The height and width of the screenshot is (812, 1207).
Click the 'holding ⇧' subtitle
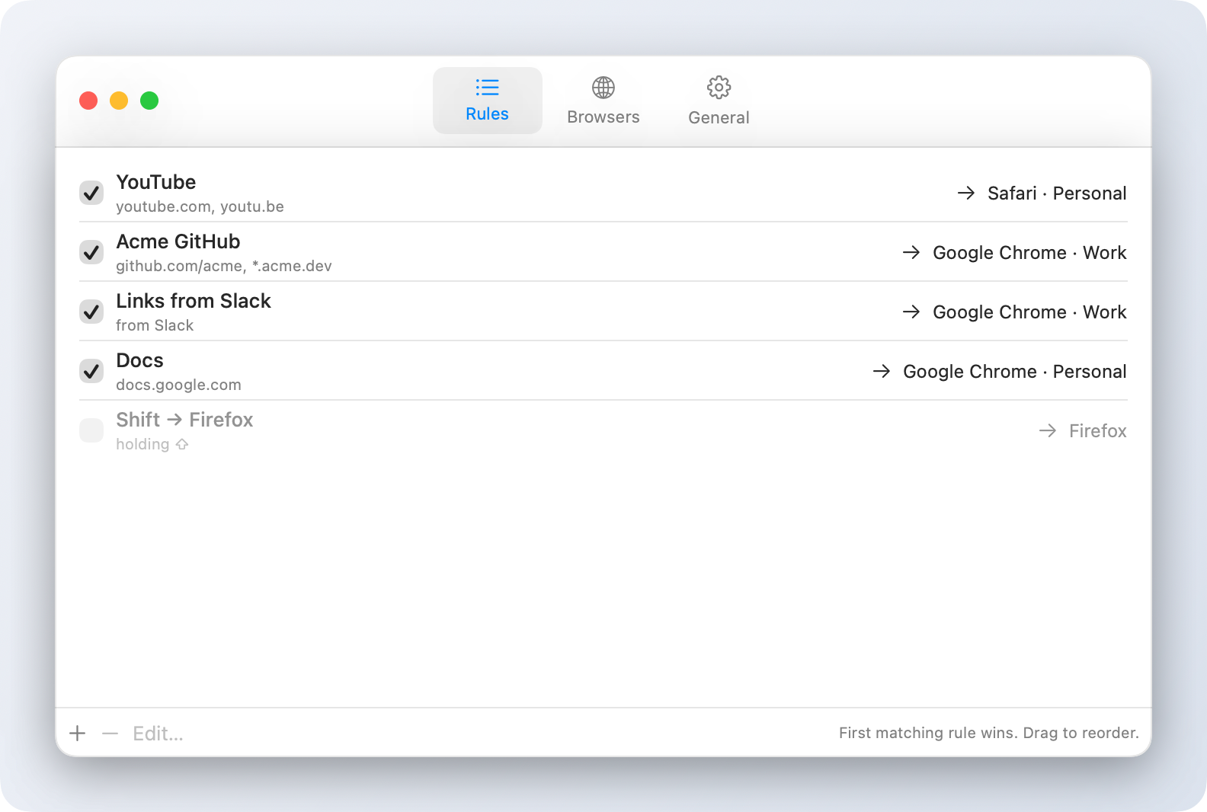click(x=152, y=444)
